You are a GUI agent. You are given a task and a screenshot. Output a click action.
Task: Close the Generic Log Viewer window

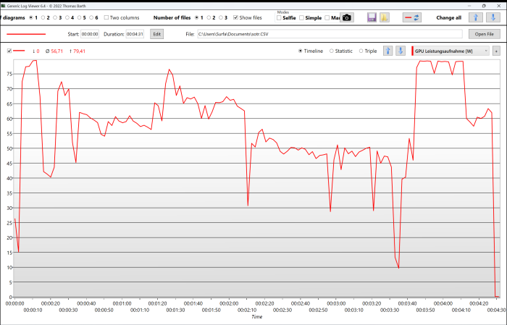coord(498,6)
